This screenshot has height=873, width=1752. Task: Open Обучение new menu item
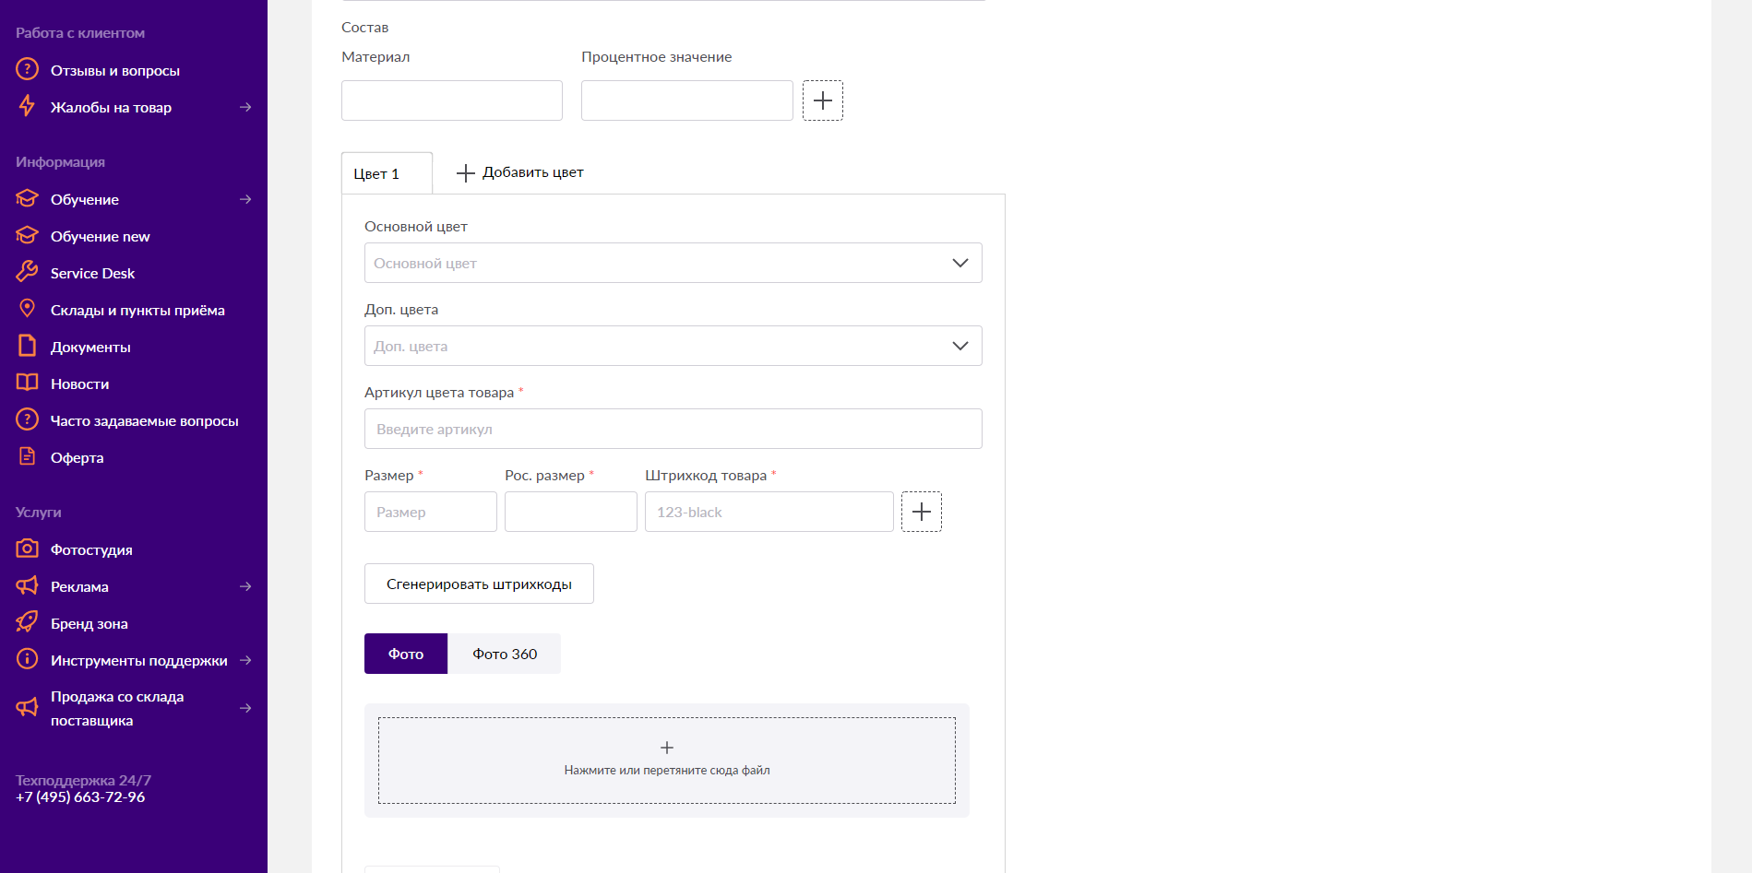pos(101,236)
